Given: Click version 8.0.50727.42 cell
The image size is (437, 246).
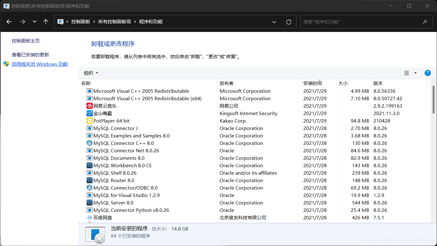Looking at the screenshot, I should click(388, 99).
